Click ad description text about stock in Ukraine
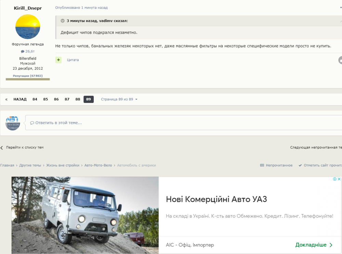Image resolution: width=342 pixels, height=254 pixels. coord(250,216)
